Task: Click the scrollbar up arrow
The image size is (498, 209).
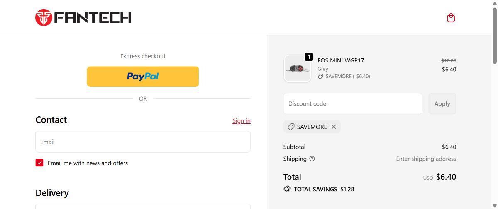Action: [494, 3]
